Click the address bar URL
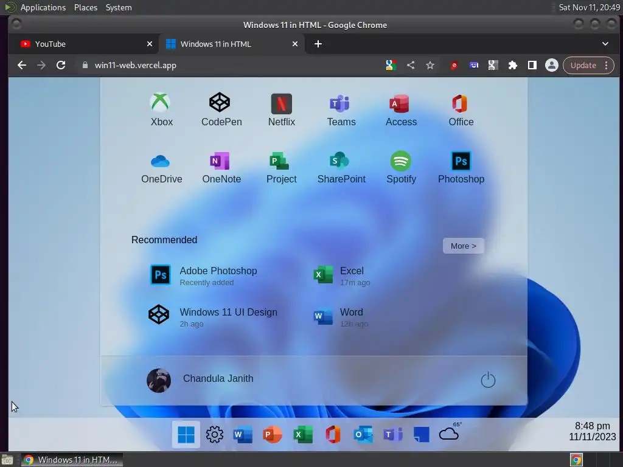Viewport: 623px width, 467px height. pyautogui.click(x=136, y=66)
